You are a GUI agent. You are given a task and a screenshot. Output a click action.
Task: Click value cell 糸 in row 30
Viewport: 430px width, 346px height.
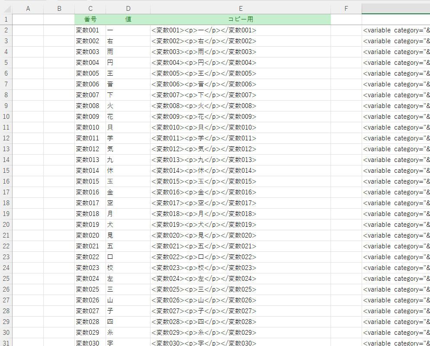(x=128, y=333)
